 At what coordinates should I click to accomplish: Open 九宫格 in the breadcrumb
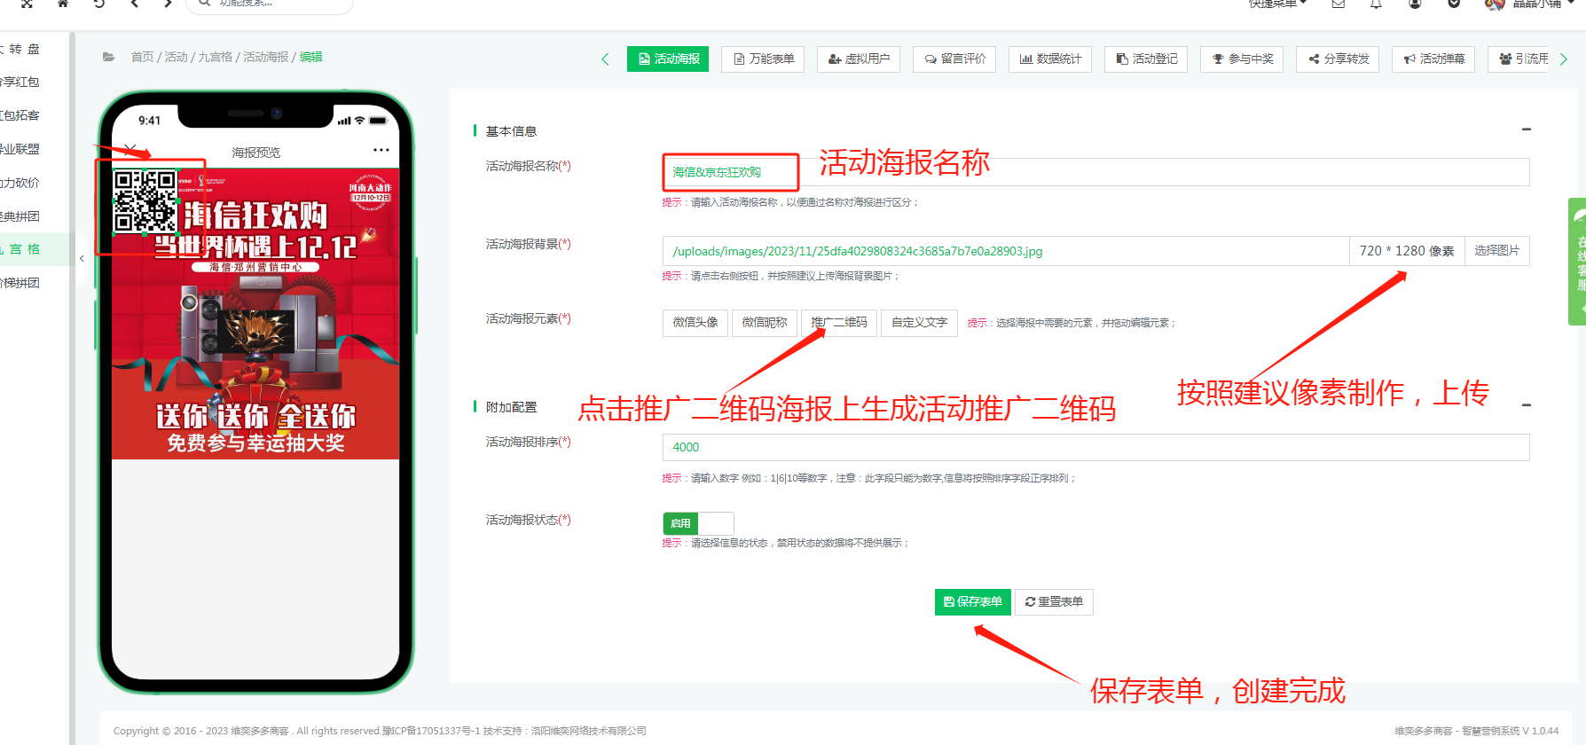[215, 57]
